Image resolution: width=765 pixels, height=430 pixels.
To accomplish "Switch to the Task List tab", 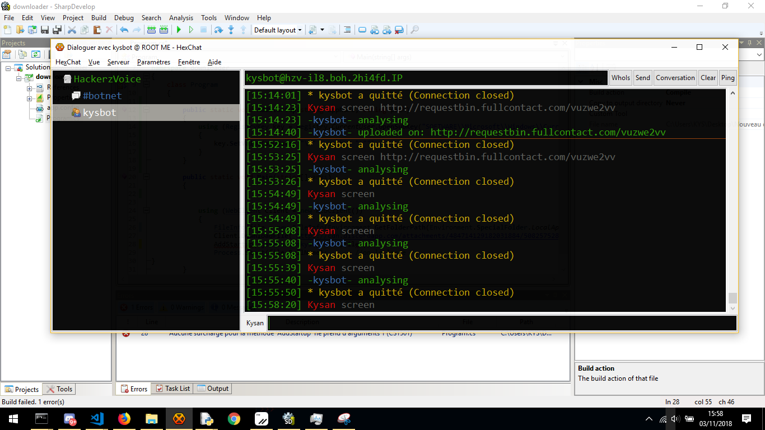I will 172,389.
